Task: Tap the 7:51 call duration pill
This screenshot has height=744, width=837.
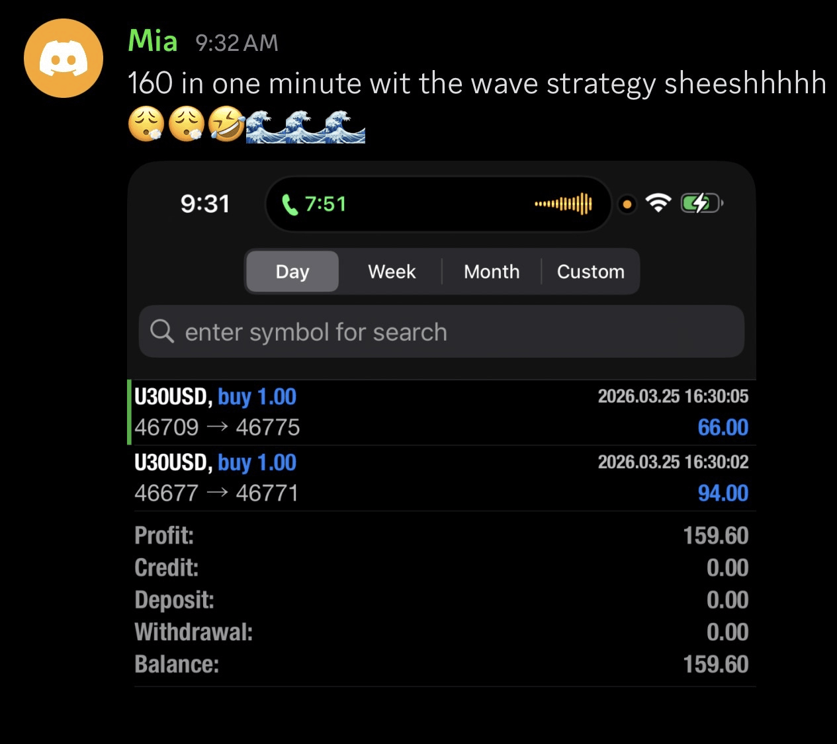Action: 326,204
